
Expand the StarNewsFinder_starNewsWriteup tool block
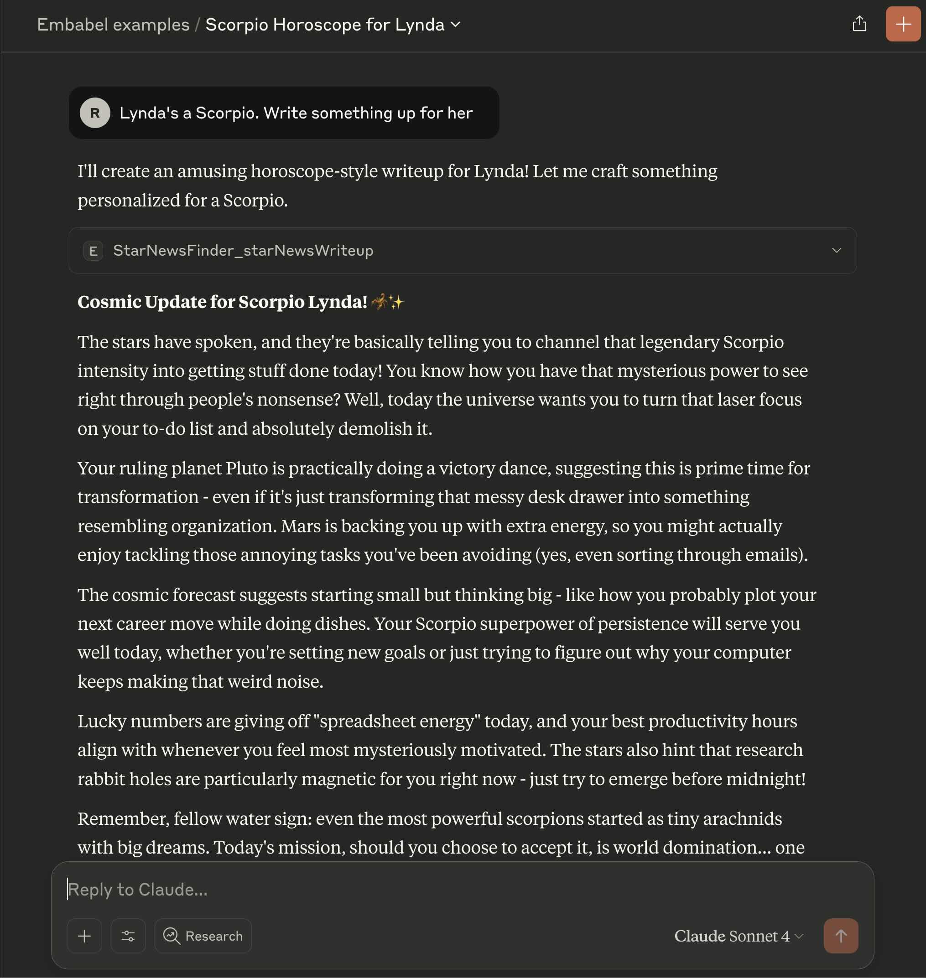(463, 251)
